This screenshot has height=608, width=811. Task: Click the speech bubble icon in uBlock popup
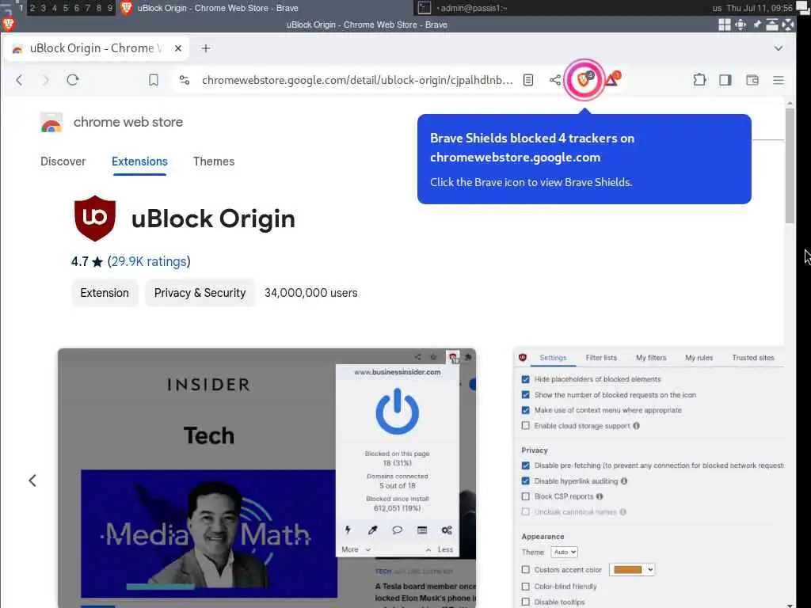[398, 530]
